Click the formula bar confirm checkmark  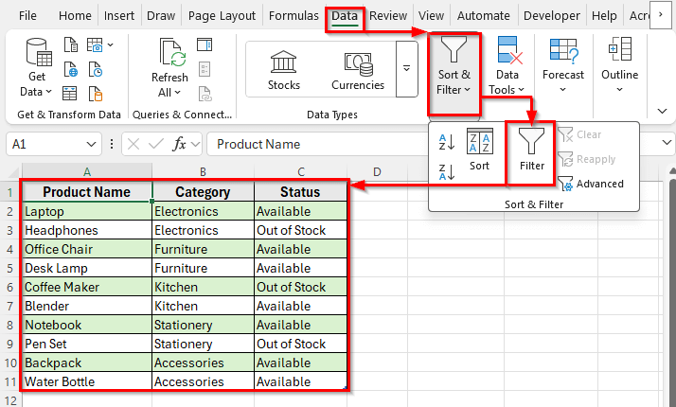pyautogui.click(x=155, y=144)
